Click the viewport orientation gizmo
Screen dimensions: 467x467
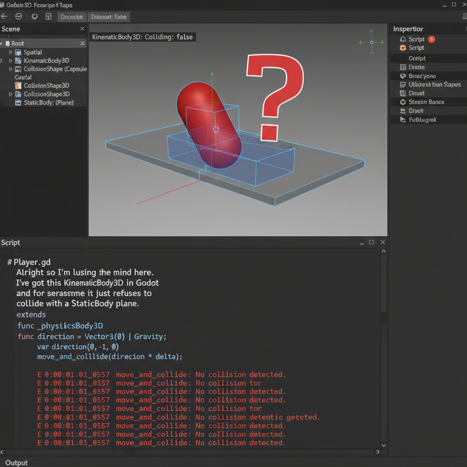click(x=371, y=42)
